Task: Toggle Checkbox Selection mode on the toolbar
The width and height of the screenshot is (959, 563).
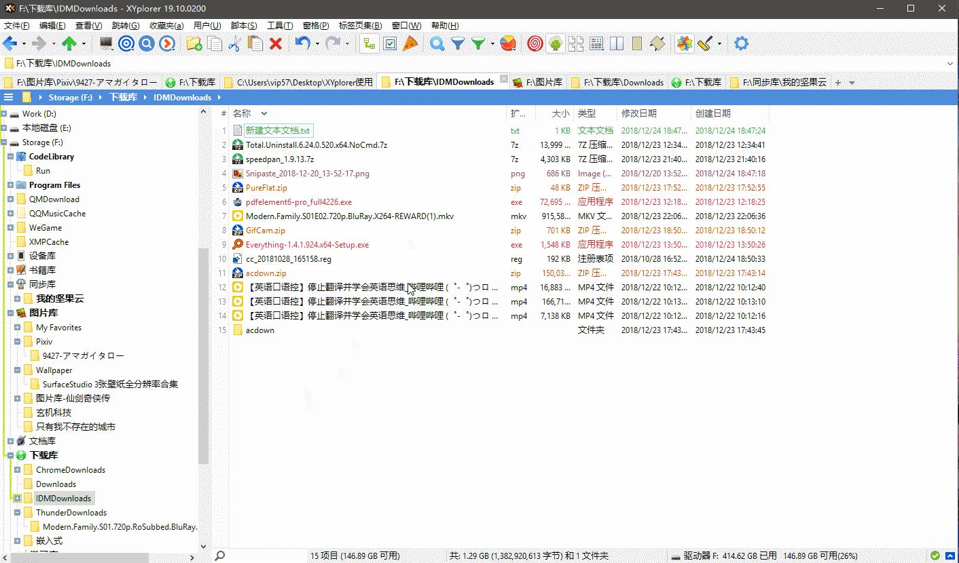Action: coord(390,43)
